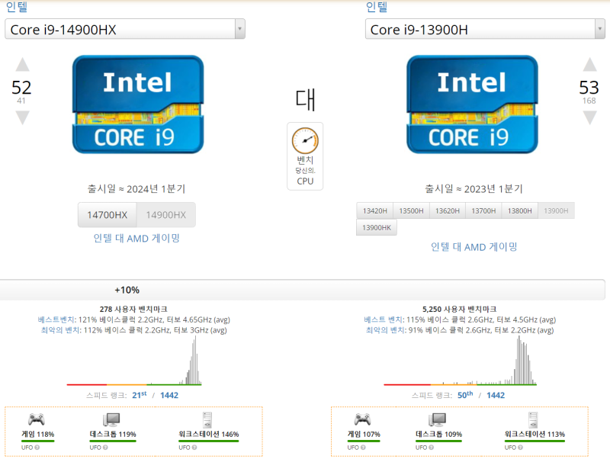Click release date 2024년 1분기 text
Image resolution: width=610 pixels, height=459 pixels.
[136, 189]
